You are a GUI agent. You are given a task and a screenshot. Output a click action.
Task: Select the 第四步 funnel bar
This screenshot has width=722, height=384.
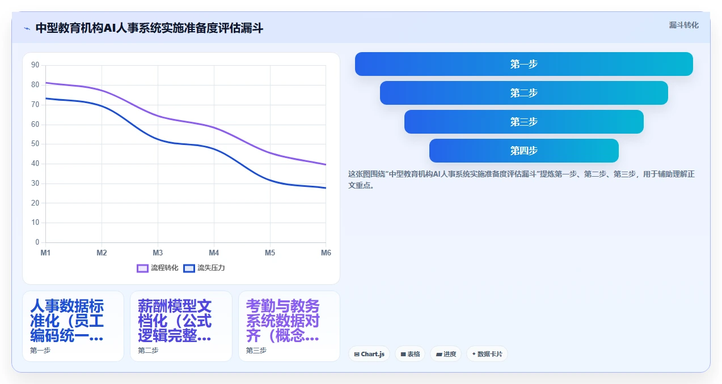pyautogui.click(x=524, y=151)
